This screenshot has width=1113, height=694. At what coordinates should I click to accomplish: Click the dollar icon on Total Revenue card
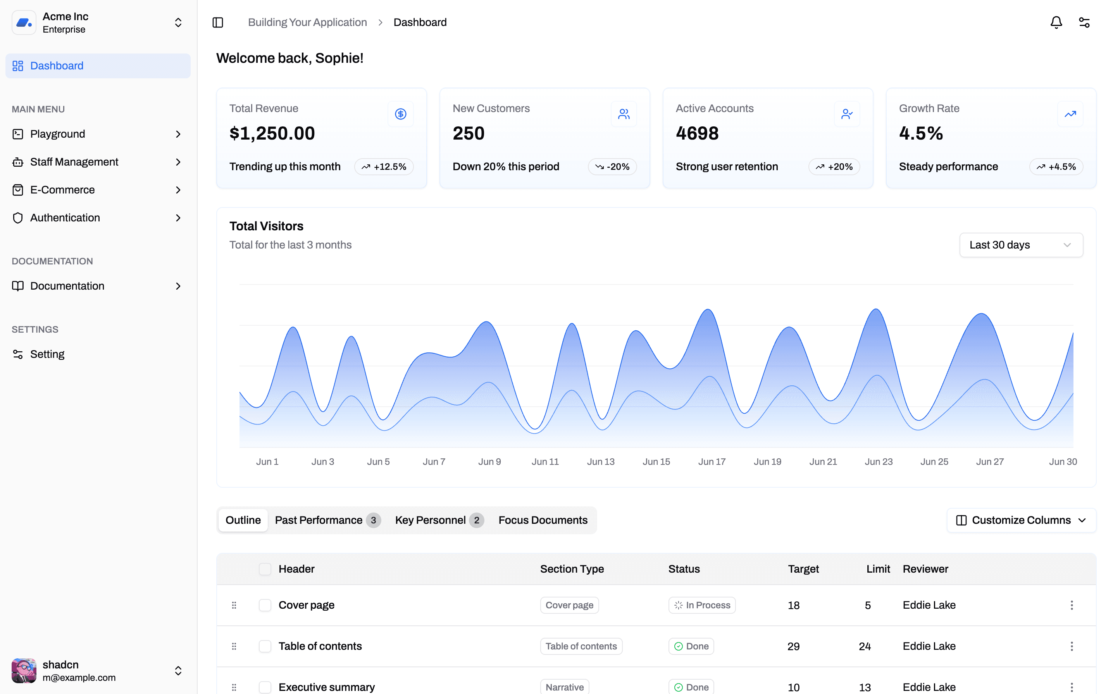pyautogui.click(x=400, y=114)
